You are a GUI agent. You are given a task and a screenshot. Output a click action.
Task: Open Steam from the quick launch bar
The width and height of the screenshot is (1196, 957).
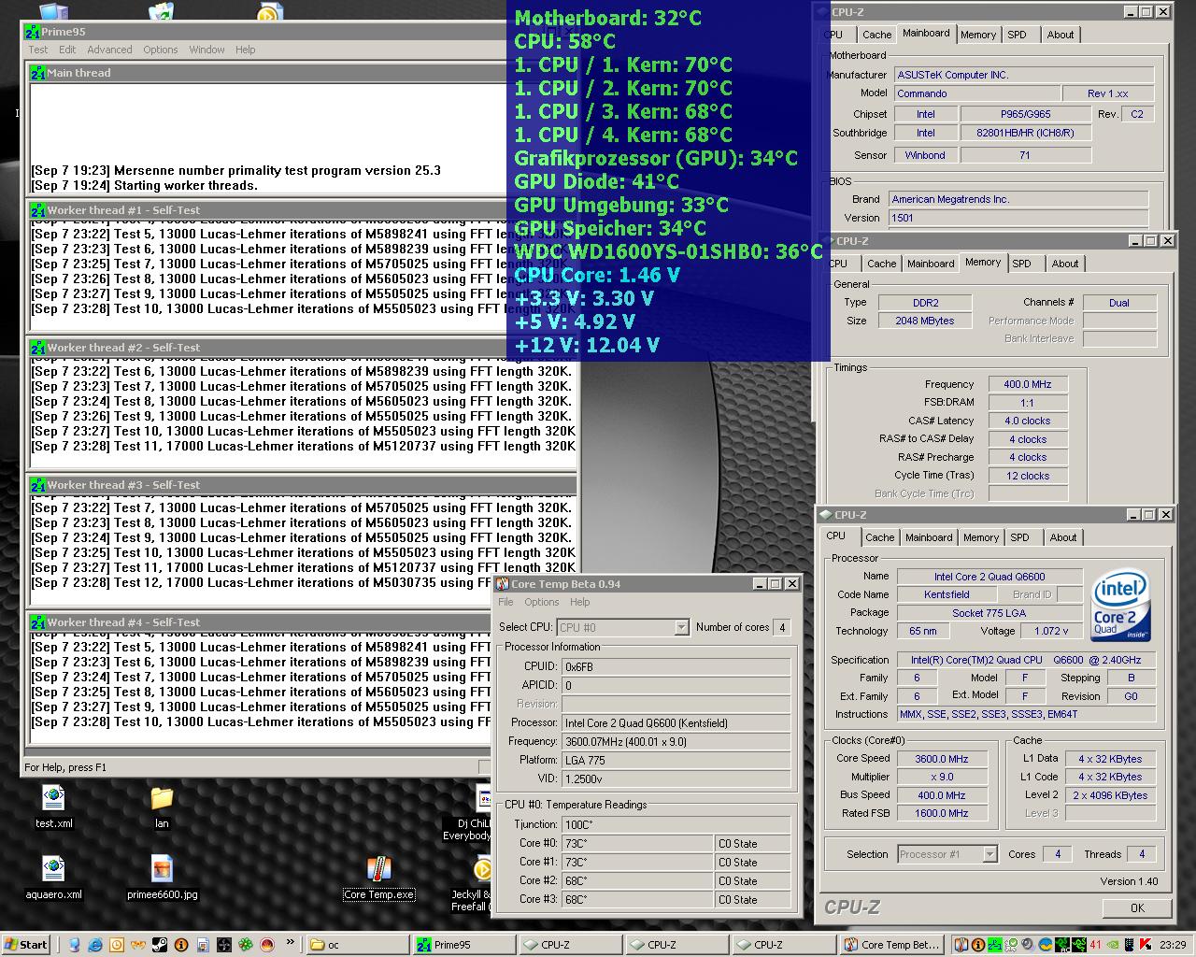coord(159,945)
